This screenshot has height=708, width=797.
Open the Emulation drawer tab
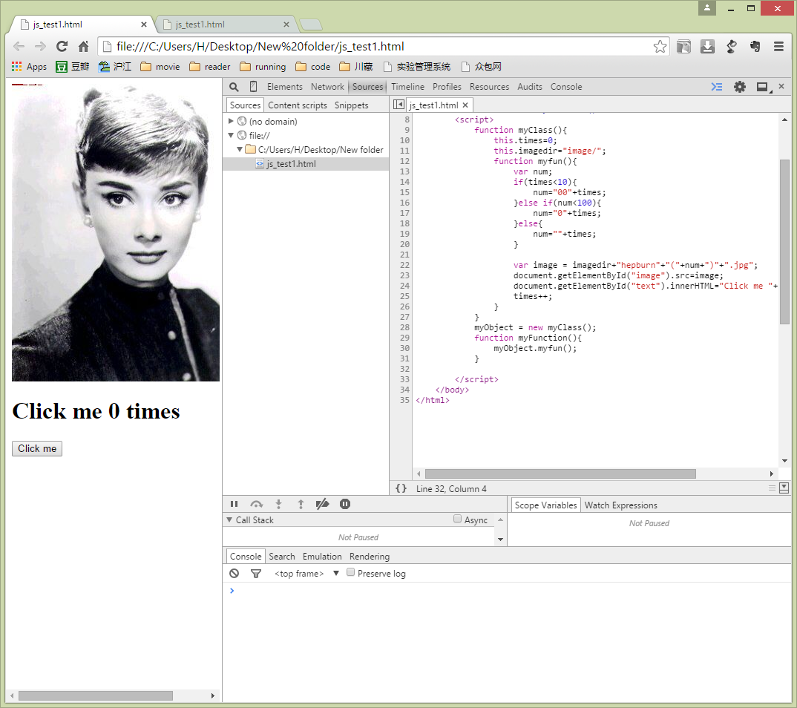click(x=322, y=557)
